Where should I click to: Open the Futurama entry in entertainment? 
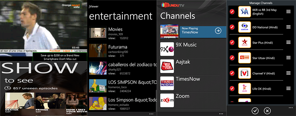pyautogui.click(x=123, y=51)
